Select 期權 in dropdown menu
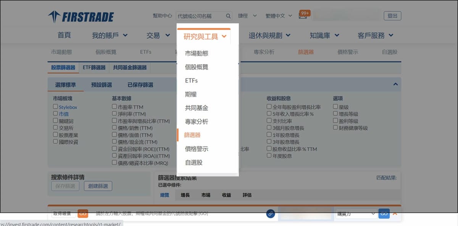 click(x=191, y=94)
